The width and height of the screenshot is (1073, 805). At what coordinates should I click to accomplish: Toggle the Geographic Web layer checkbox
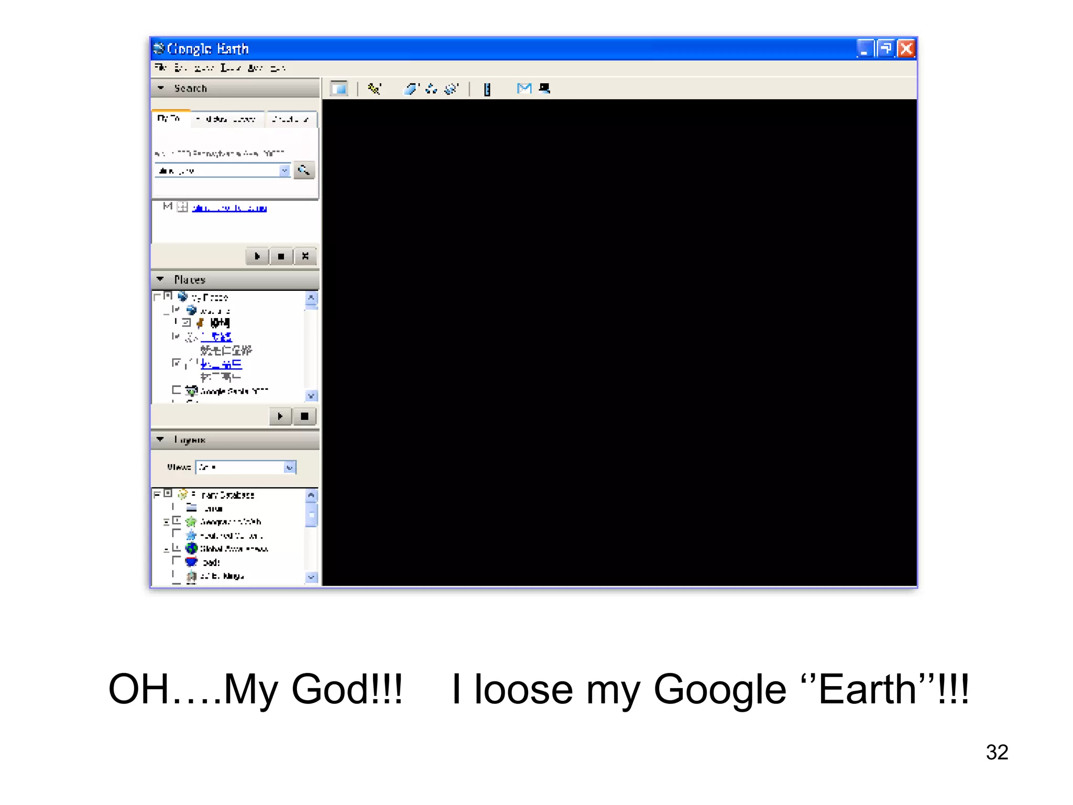click(177, 520)
